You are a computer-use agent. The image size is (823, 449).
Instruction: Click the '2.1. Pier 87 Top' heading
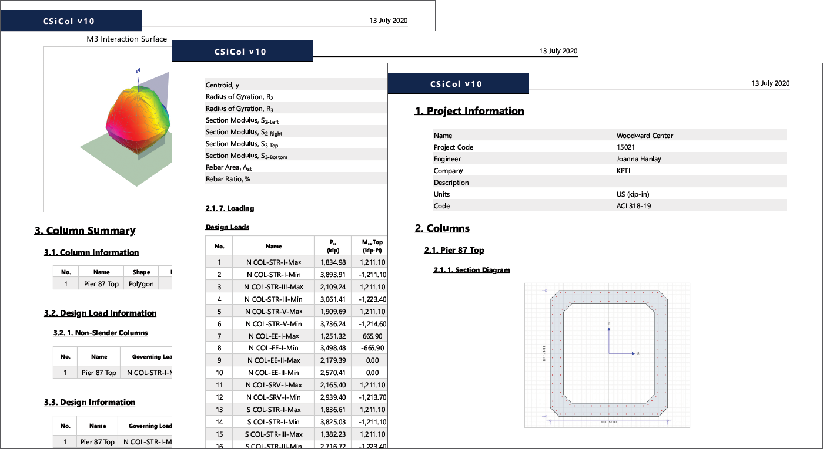pos(454,250)
